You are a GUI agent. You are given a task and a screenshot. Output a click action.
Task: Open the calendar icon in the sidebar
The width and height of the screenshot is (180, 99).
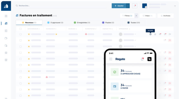click(6, 60)
